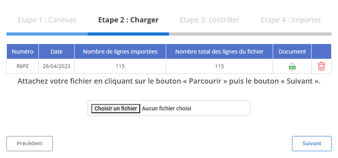This screenshot has width=338, height=158.
Task: Click the light blue progress bar segment
Action: [x=47, y=34]
